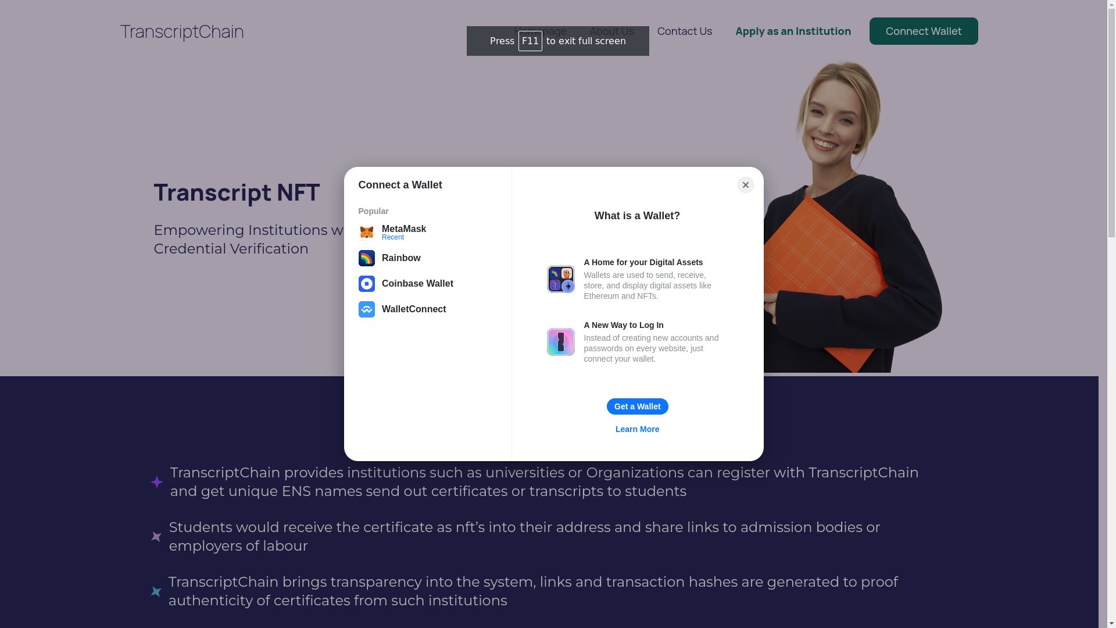Image resolution: width=1116 pixels, height=628 pixels.
Task: Click Apply as an Institution button
Action: [793, 31]
